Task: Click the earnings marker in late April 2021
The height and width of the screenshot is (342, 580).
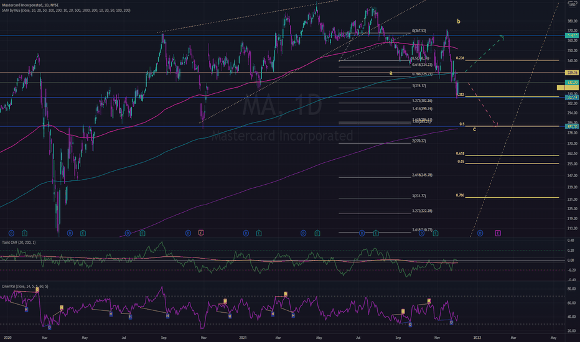Action: pos(317,233)
